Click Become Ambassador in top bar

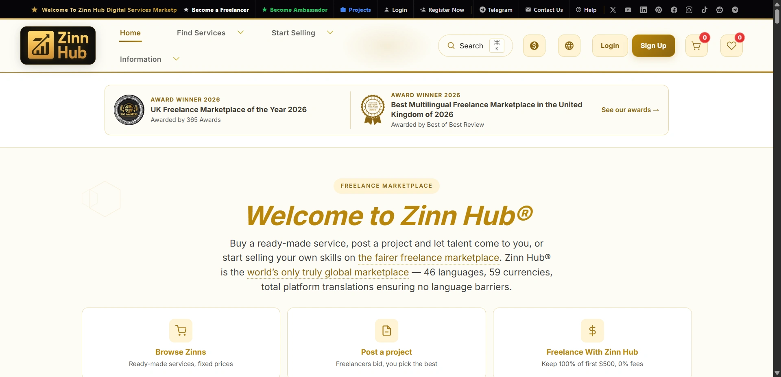point(295,10)
